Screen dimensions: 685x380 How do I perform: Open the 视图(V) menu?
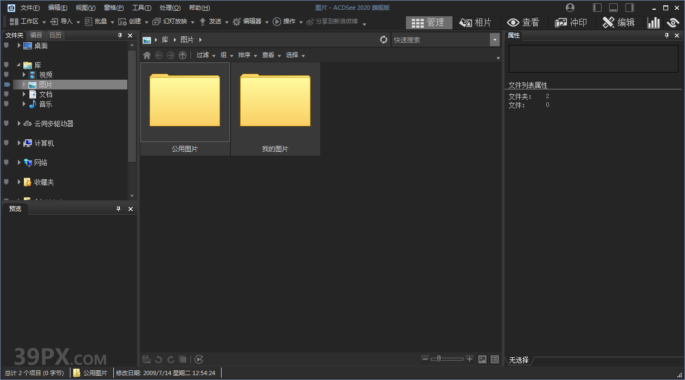pos(86,8)
